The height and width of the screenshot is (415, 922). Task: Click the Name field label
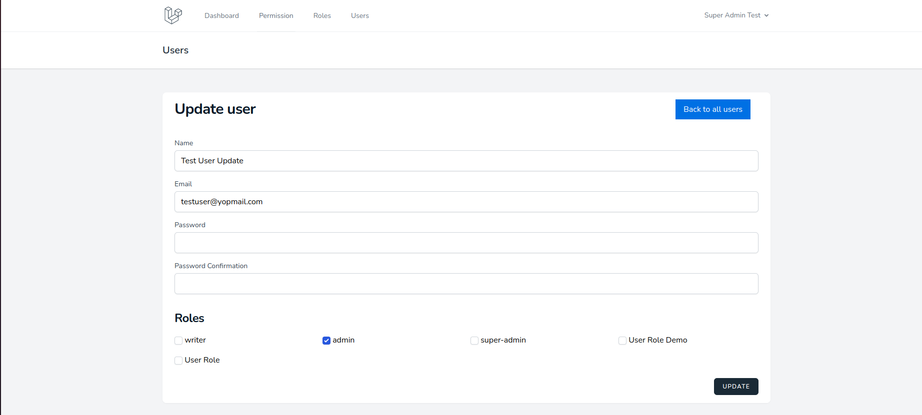click(183, 143)
